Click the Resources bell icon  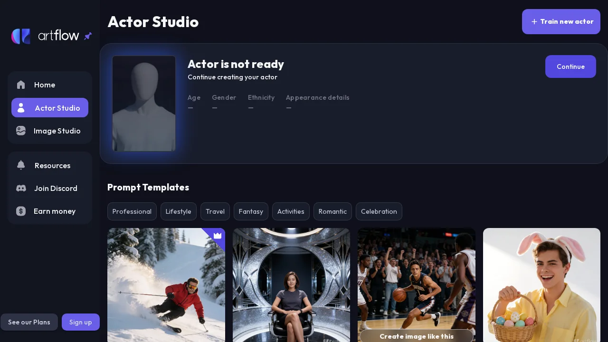pos(21,165)
